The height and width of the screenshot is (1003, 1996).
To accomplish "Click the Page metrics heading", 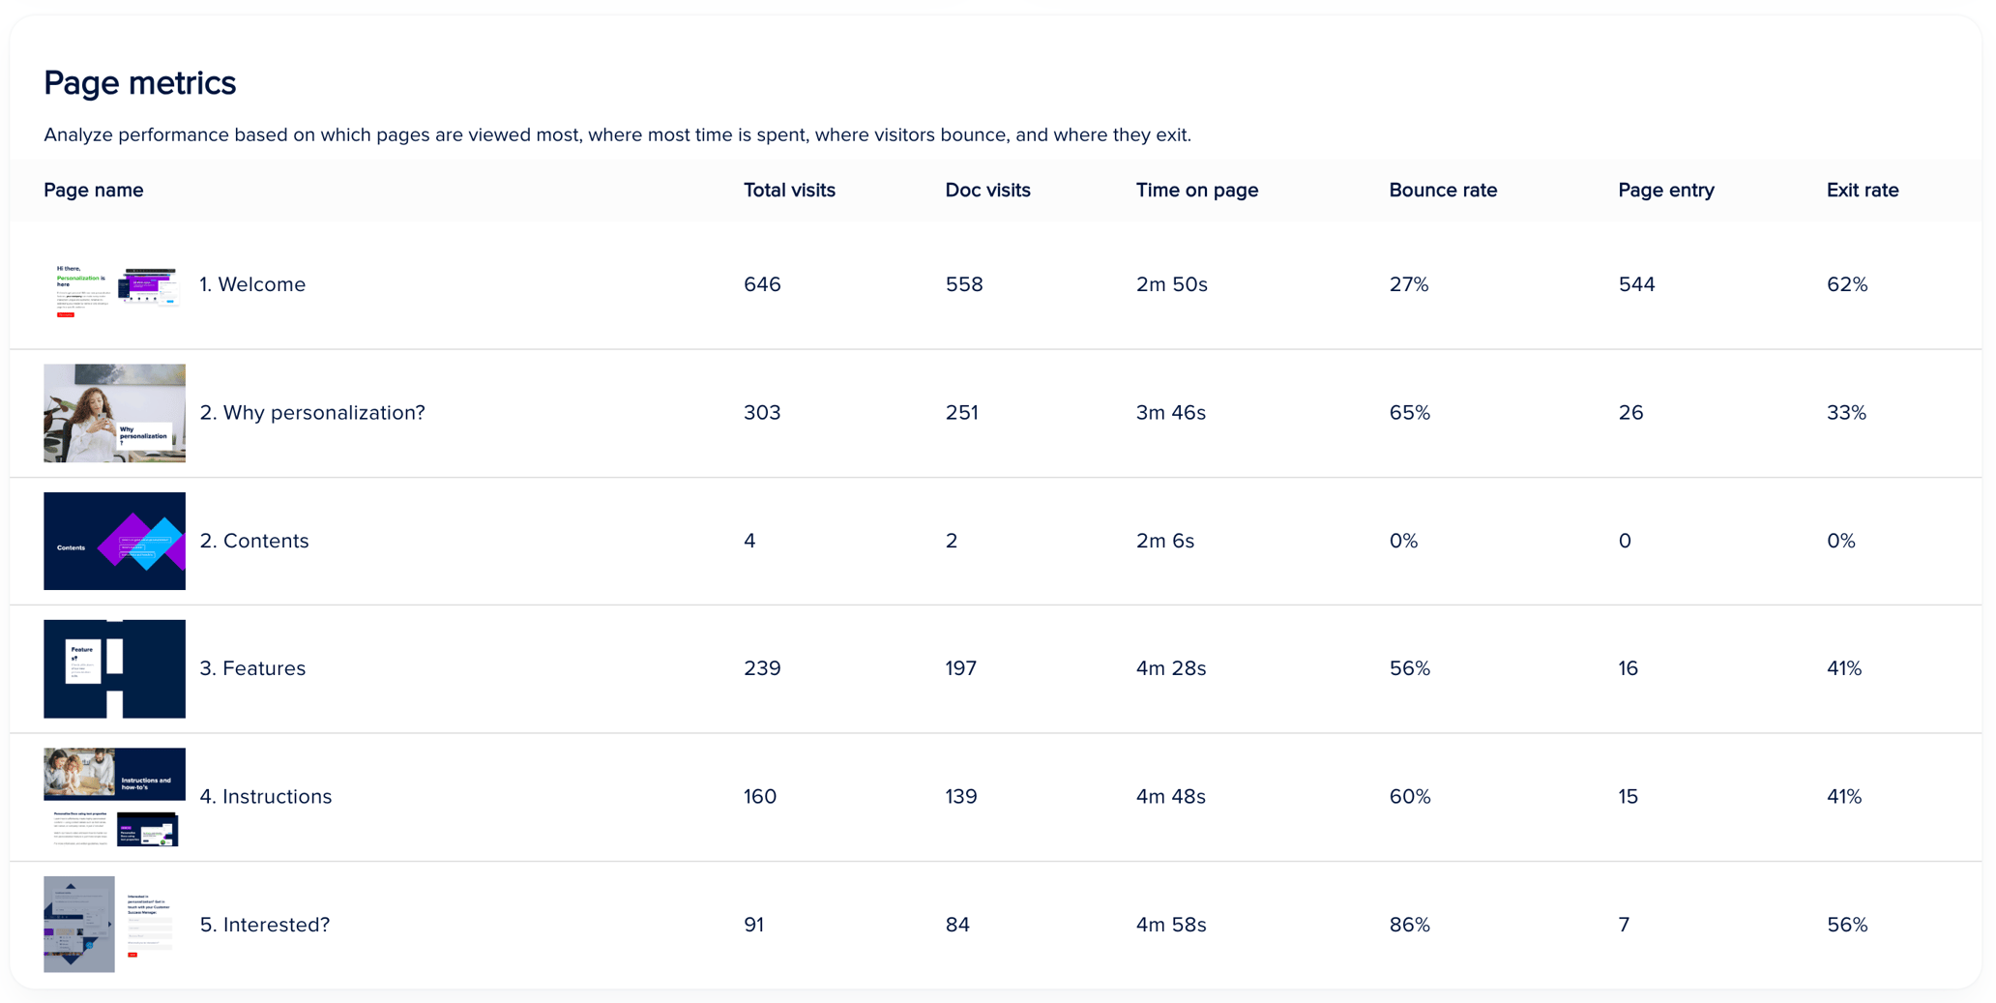I will click(139, 83).
